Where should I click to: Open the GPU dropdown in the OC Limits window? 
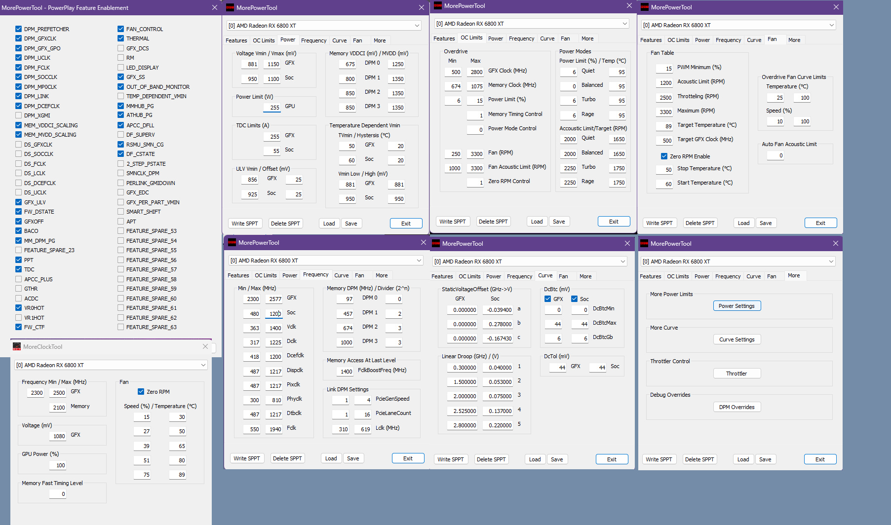532,23
